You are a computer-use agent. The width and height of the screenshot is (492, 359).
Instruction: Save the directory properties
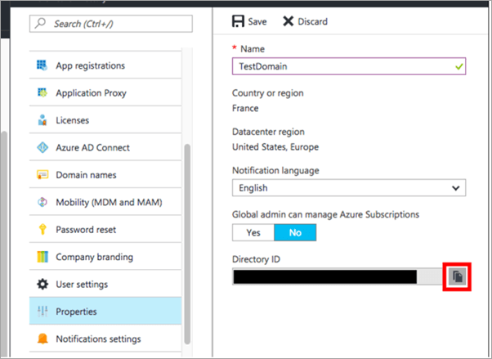pos(249,21)
